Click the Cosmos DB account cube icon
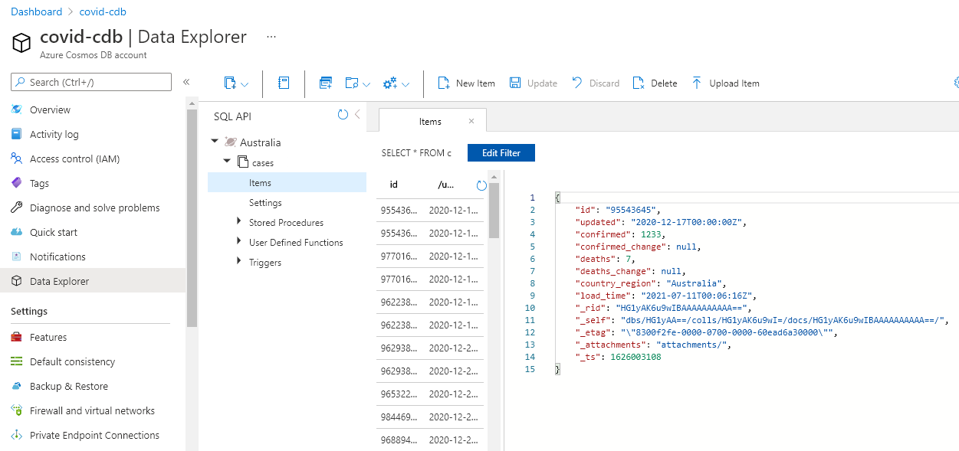959x451 pixels. point(21,42)
